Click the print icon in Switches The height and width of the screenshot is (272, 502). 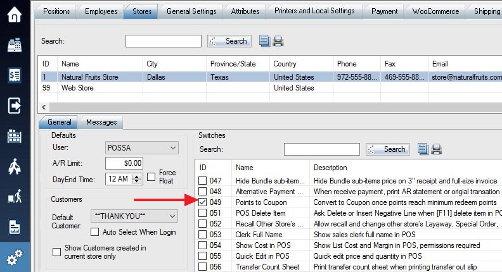(437, 149)
